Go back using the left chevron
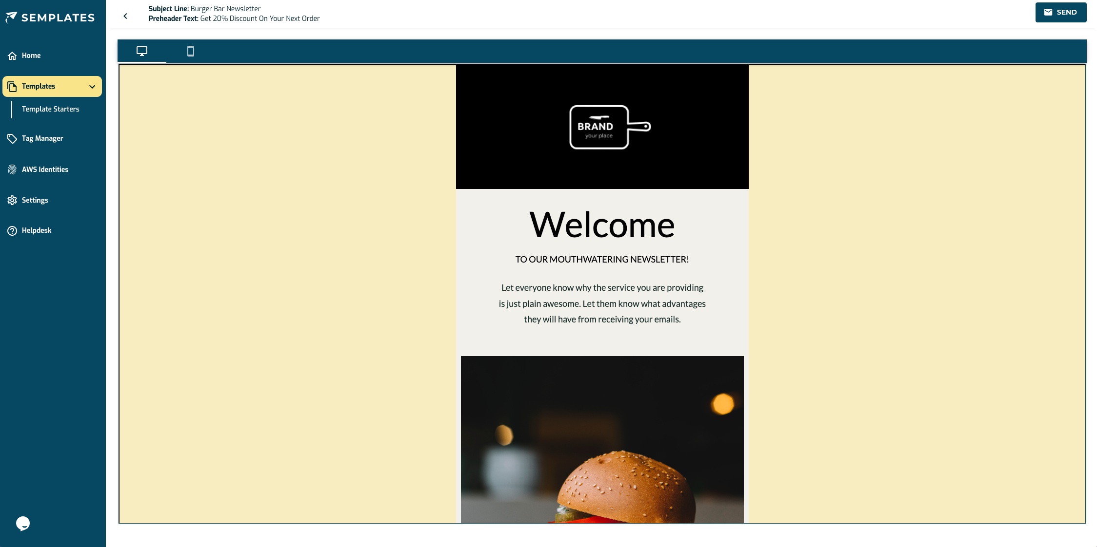The width and height of the screenshot is (1097, 547). coord(125,16)
